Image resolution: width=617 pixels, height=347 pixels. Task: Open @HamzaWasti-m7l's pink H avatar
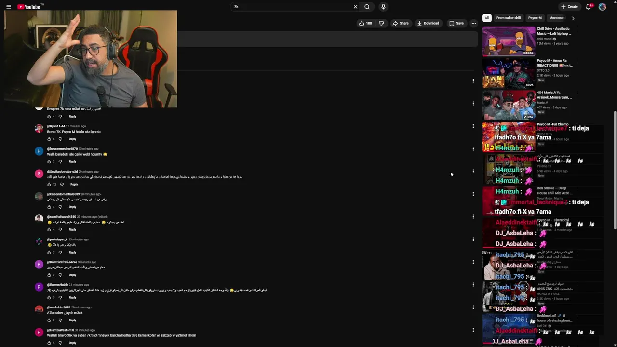coord(39,332)
